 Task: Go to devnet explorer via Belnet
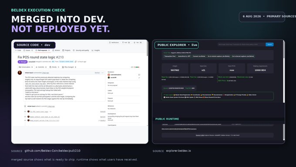243,56
